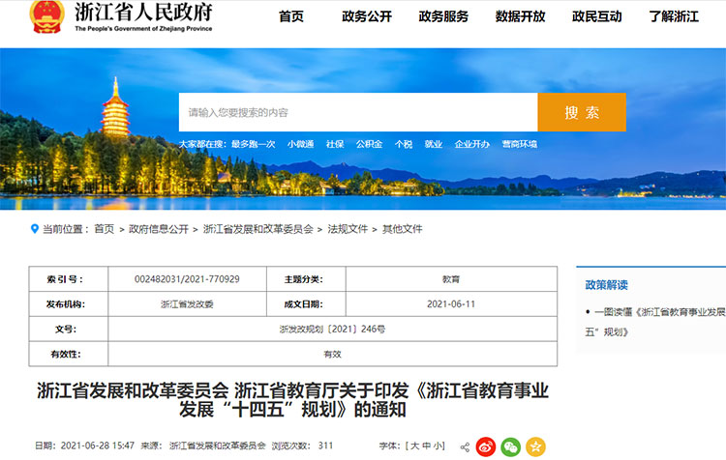Screen dimensions: 726x460
Task: Open 法规文件 breadcrumb link
Action: (x=348, y=229)
